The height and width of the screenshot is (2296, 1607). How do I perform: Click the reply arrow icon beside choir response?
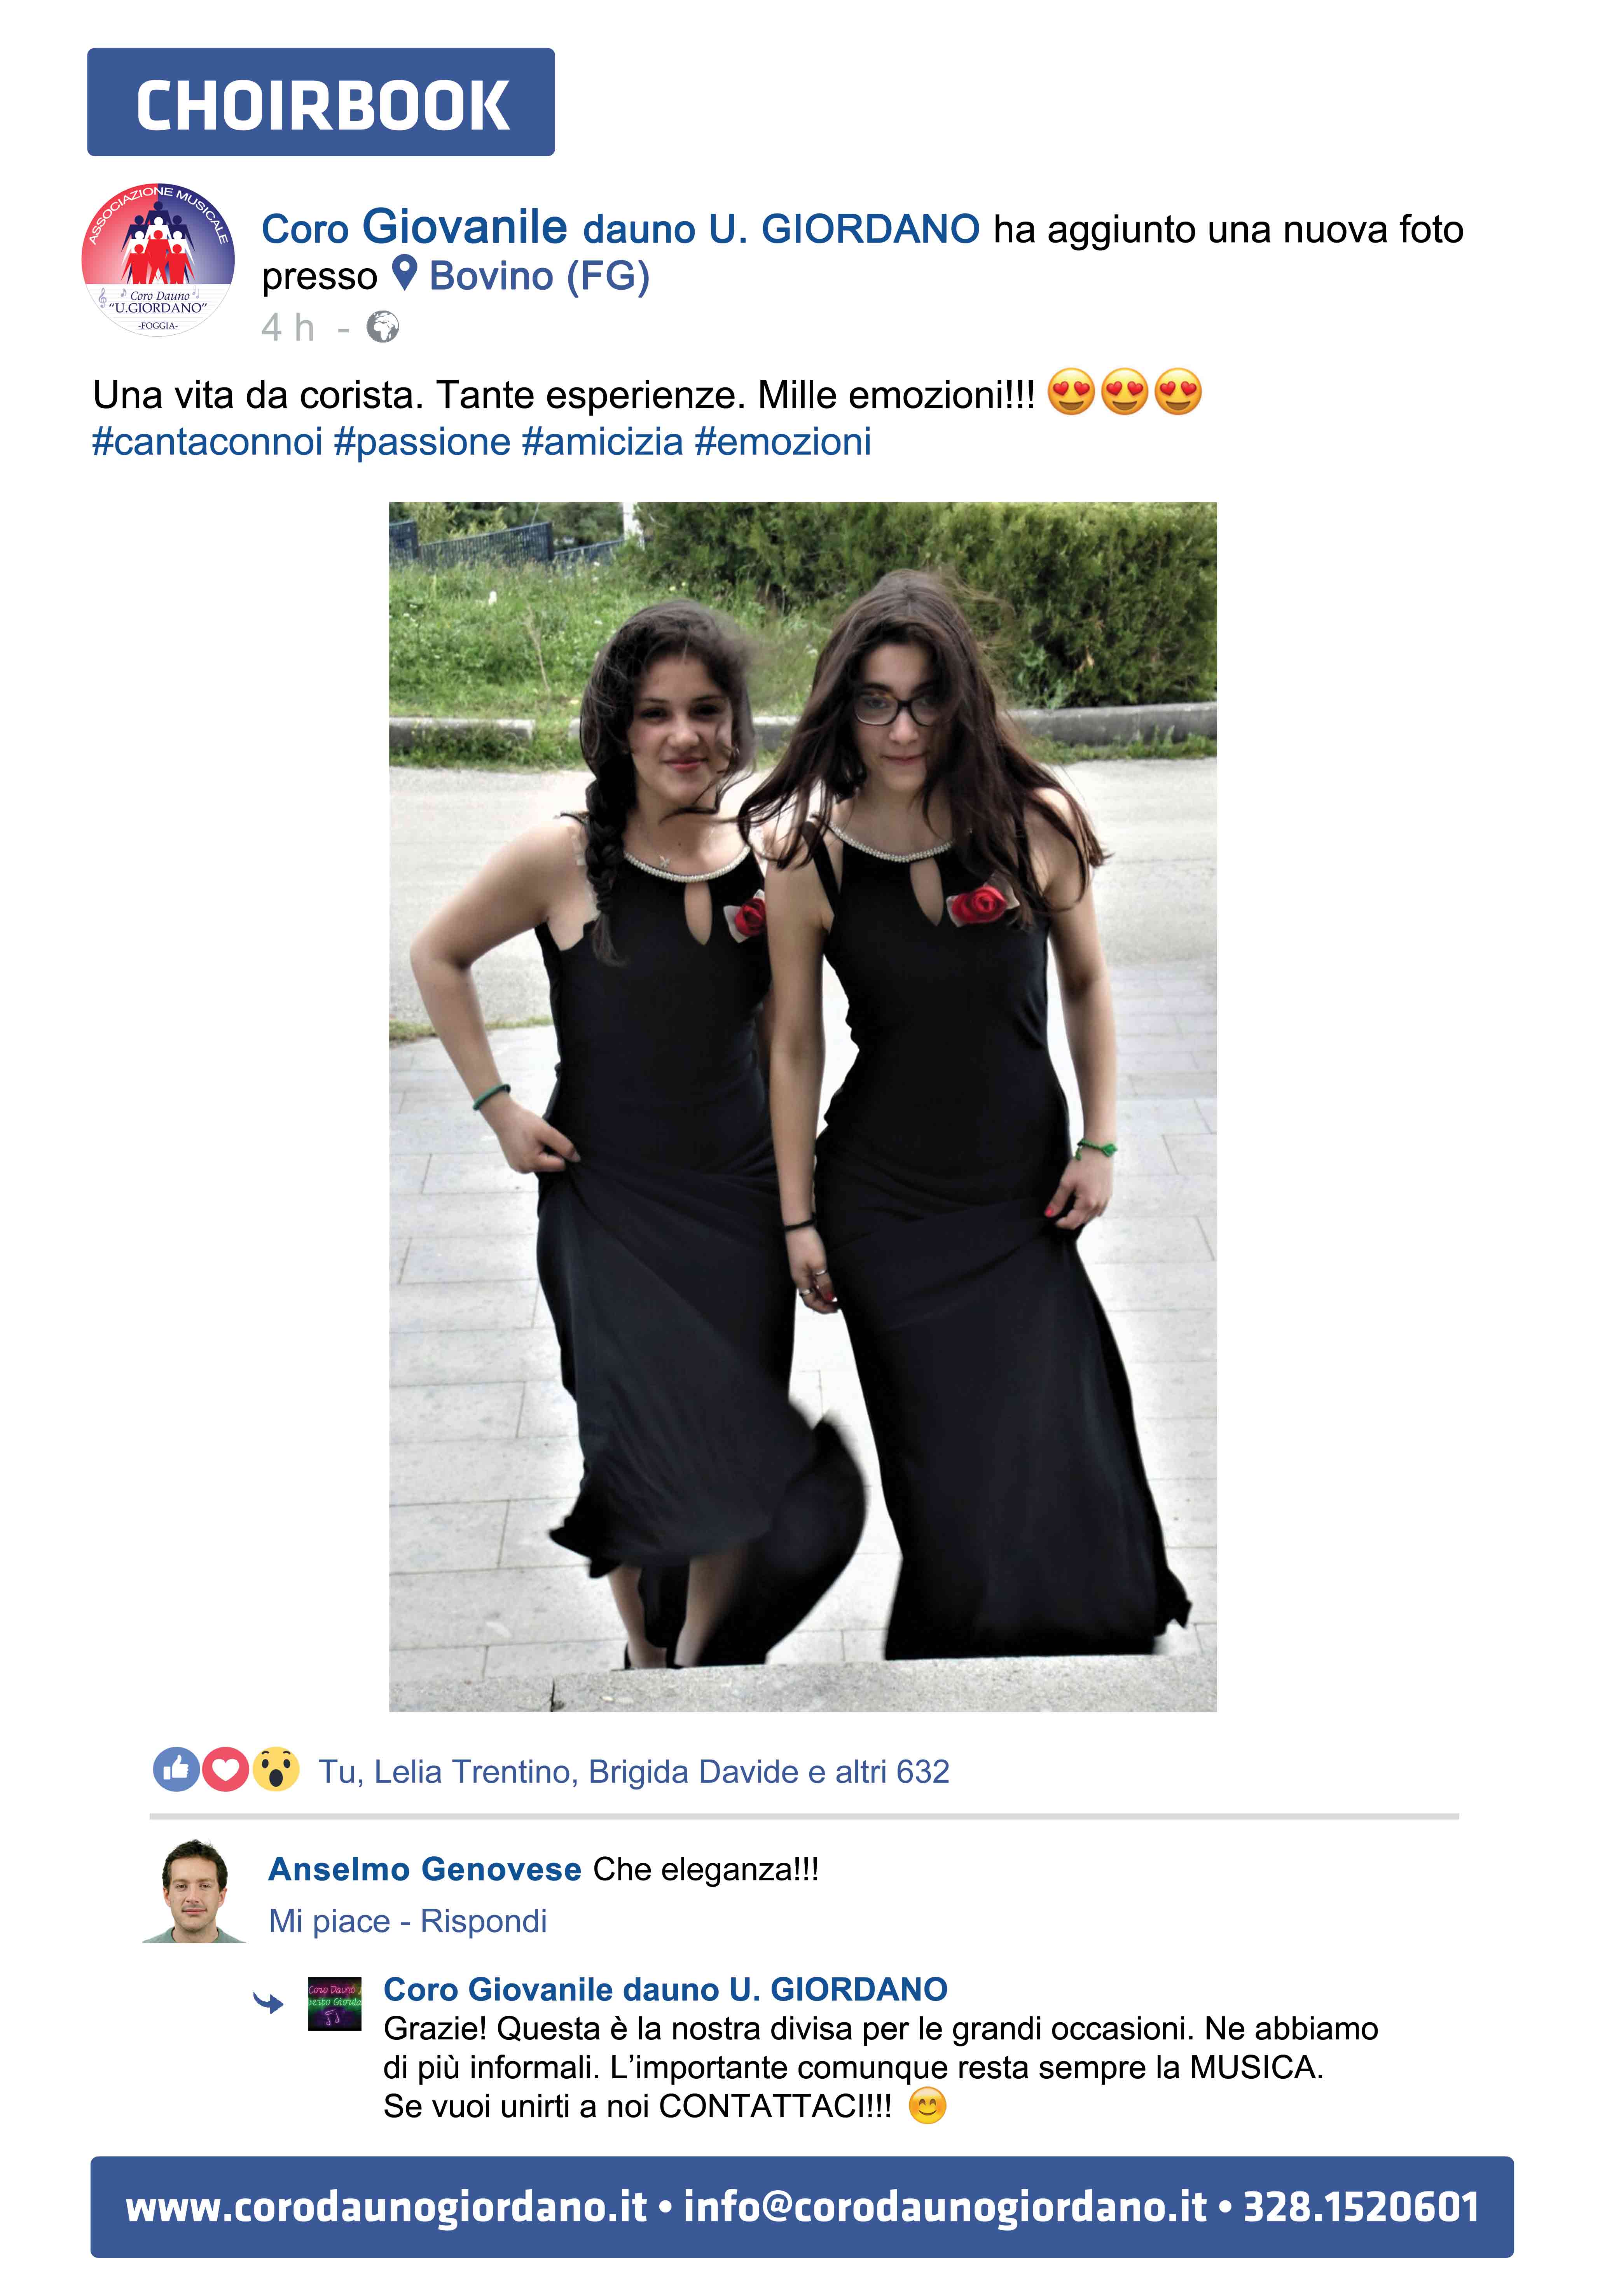point(268,2003)
